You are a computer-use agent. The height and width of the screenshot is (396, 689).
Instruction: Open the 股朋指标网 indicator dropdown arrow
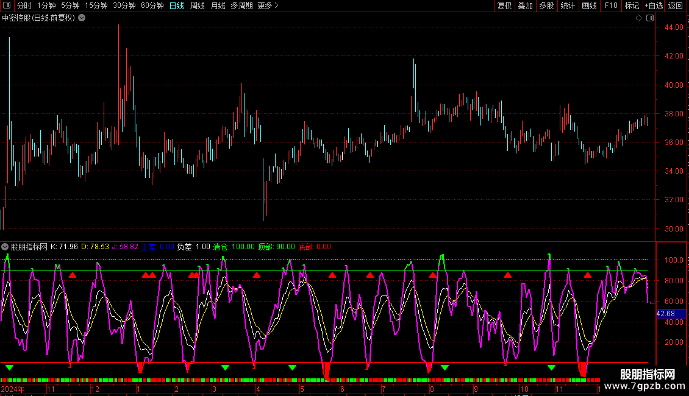[5, 247]
